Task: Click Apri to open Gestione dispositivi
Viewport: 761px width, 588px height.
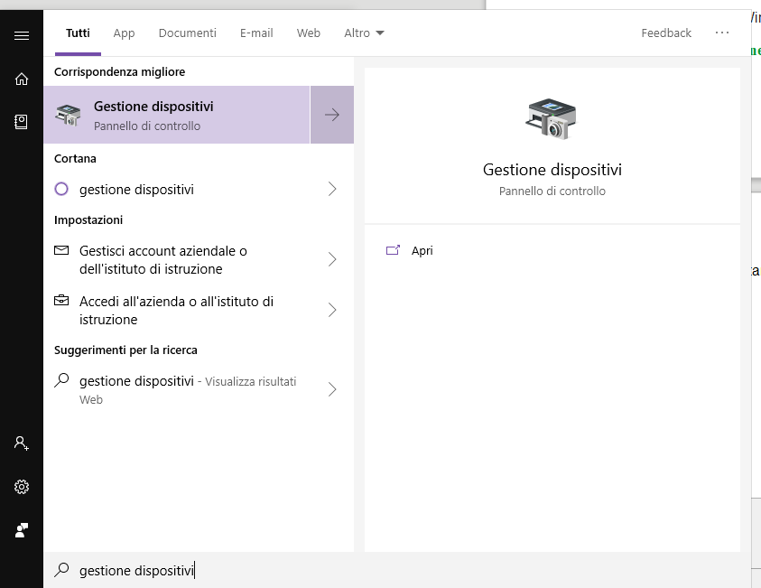Action: [x=422, y=250]
